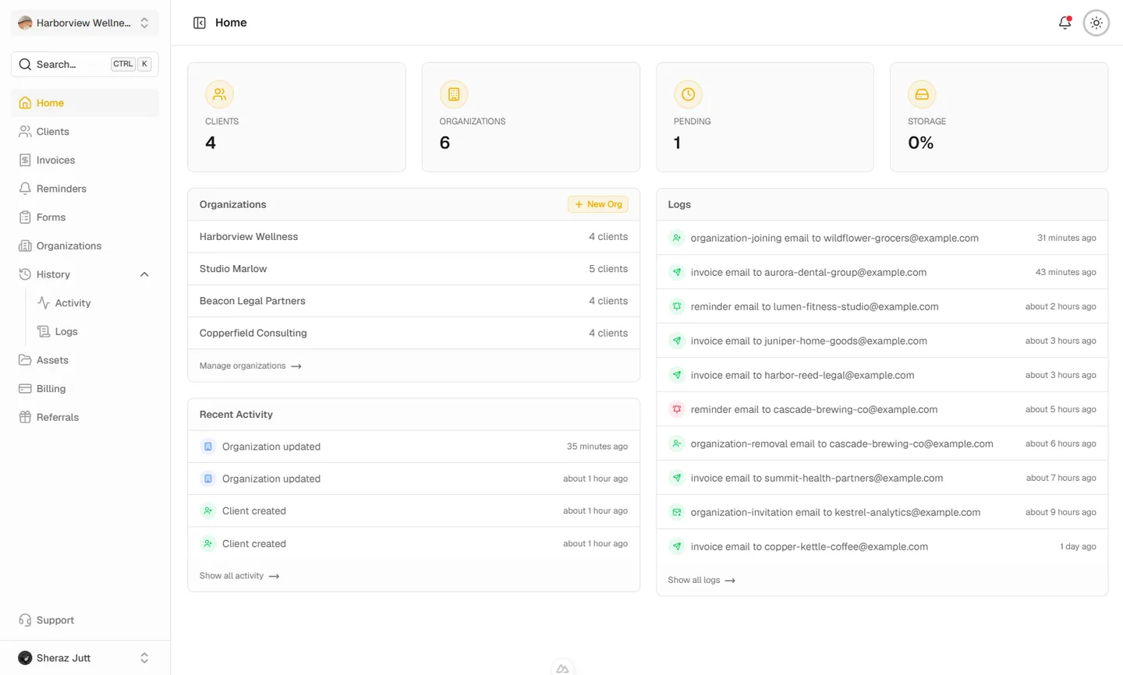
Task: Create a new organization with New Org
Action: [x=598, y=204]
